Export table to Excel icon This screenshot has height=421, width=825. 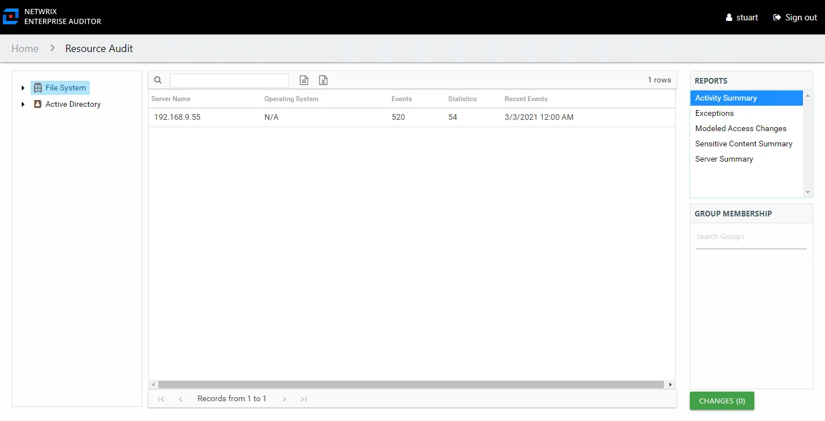(323, 80)
